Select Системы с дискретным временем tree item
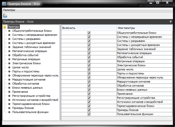Image resolution: width=175 pixels, height=127 pixels. click(x=34, y=43)
